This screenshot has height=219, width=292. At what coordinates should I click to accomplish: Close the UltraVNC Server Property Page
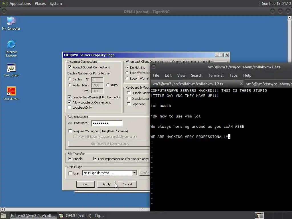point(227,55)
